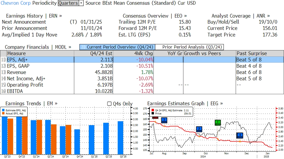Screen dimensions: 284x159
Task: Click the blue Estimate EPS, Adj legend swatch
Action: coord(3,110)
